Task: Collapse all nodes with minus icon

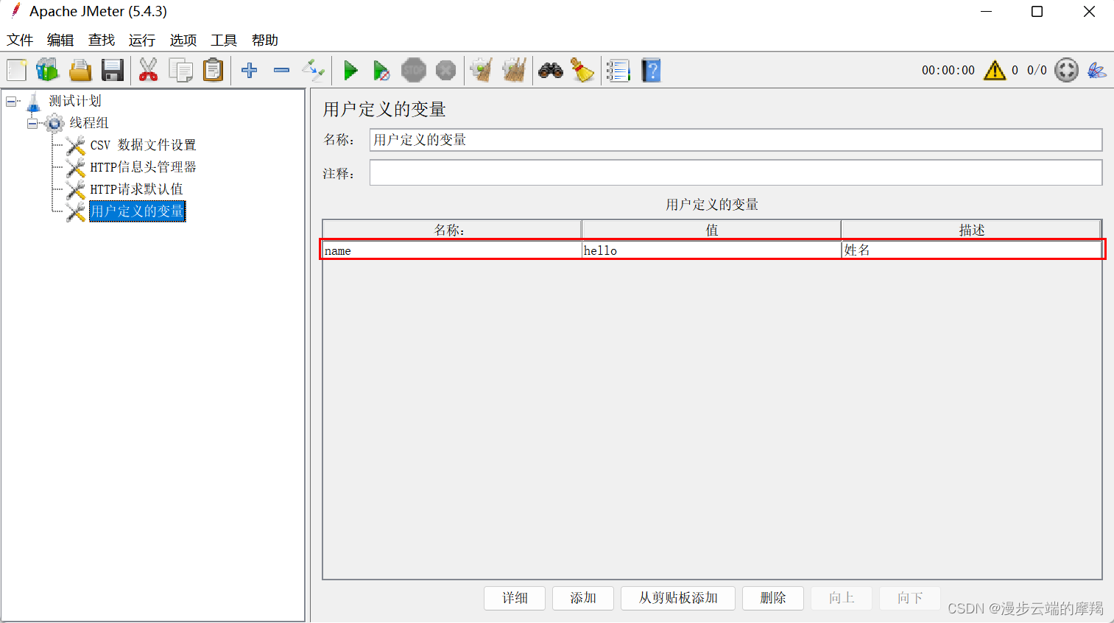Action: click(x=281, y=71)
